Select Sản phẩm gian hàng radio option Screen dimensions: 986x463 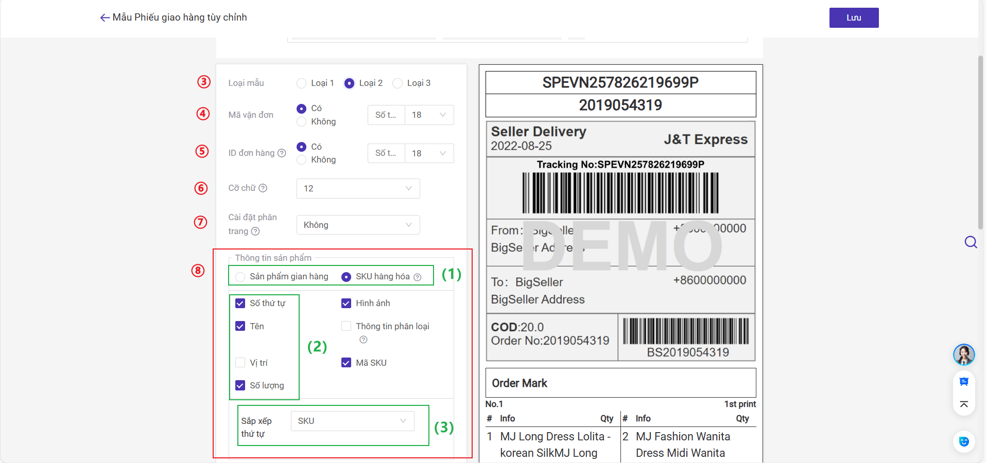tap(240, 277)
